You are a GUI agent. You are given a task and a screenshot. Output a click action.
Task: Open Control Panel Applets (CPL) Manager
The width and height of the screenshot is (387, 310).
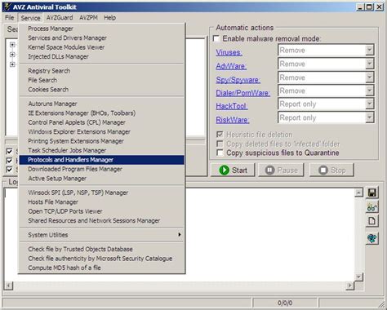(x=102, y=122)
